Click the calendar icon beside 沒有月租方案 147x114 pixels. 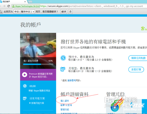[25, 98]
